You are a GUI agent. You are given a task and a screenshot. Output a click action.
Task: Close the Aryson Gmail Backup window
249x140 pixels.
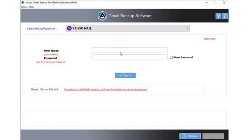point(224,3)
